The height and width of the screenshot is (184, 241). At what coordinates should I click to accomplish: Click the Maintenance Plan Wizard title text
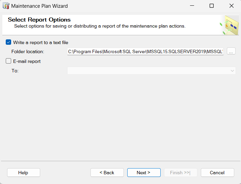[39, 6]
